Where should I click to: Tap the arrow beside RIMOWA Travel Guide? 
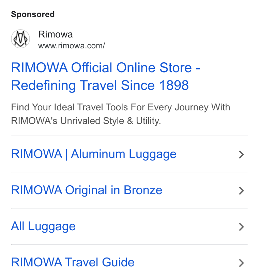241,263
